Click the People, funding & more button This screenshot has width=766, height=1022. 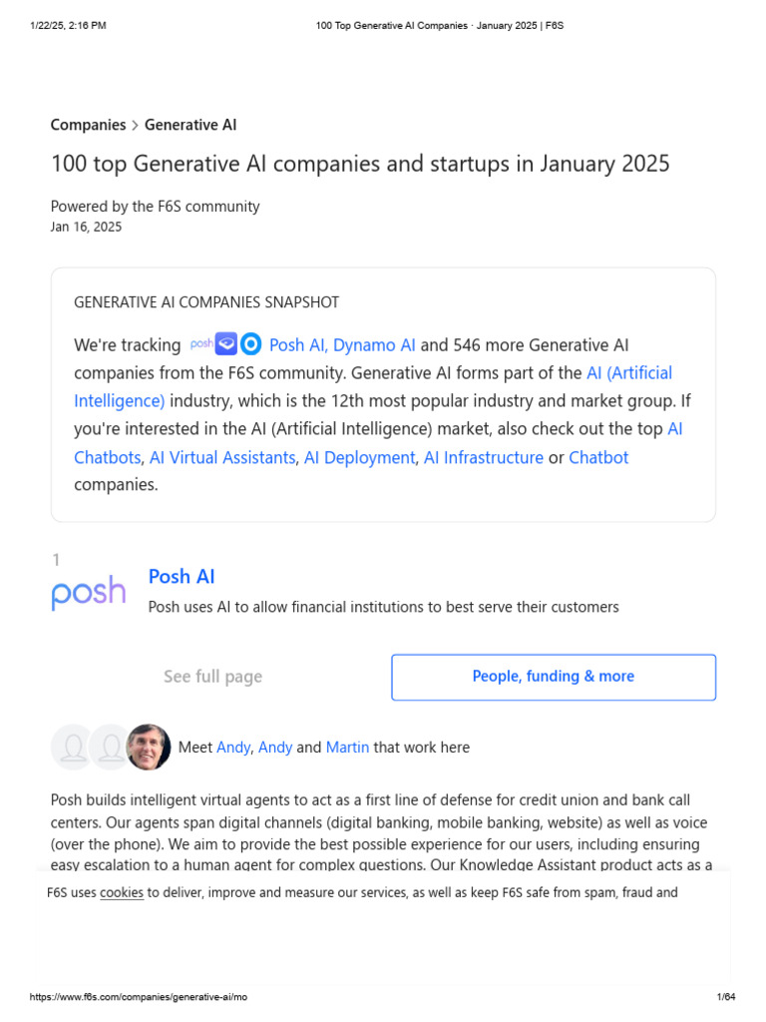(x=554, y=677)
